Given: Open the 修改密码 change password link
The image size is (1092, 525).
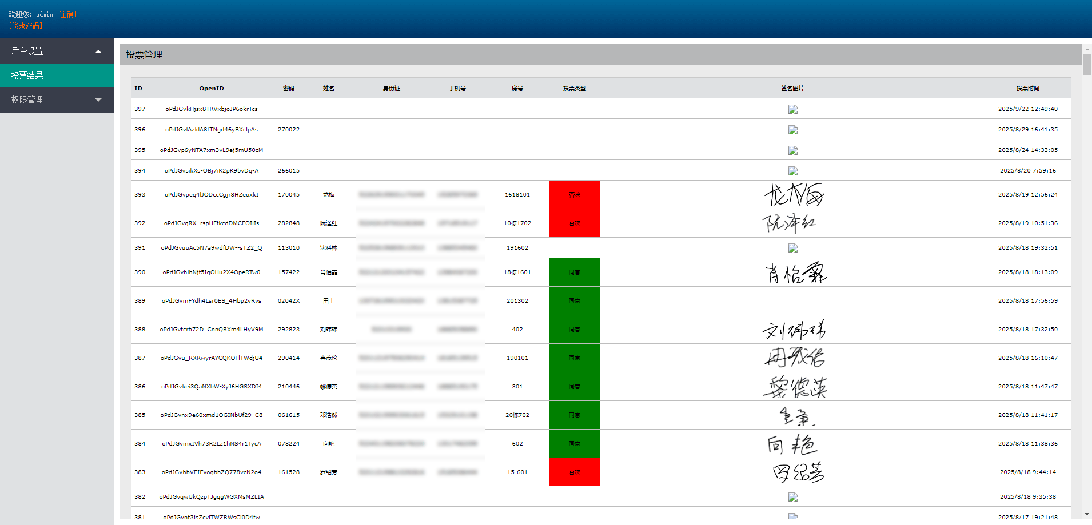Looking at the screenshot, I should [26, 26].
